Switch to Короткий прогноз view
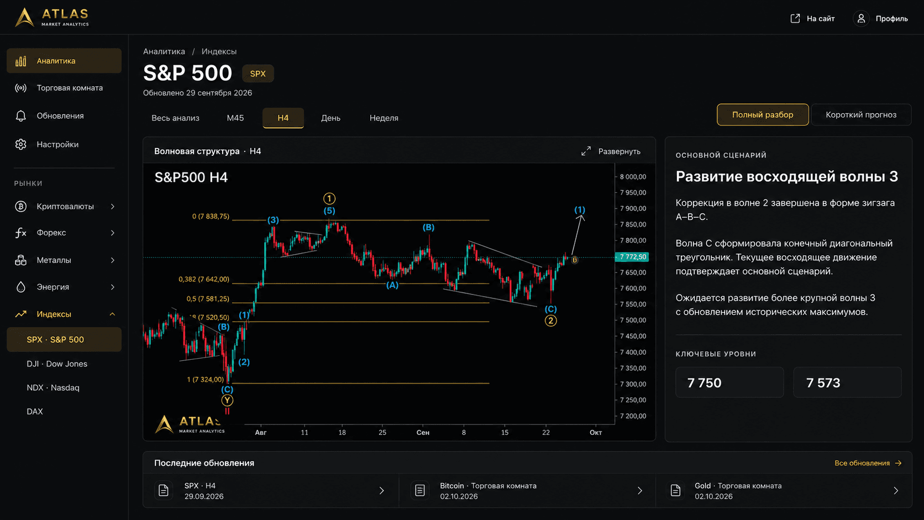This screenshot has width=924, height=520. tap(861, 114)
